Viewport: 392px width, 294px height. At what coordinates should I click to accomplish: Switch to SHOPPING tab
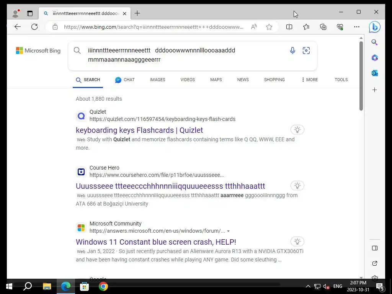point(274,80)
